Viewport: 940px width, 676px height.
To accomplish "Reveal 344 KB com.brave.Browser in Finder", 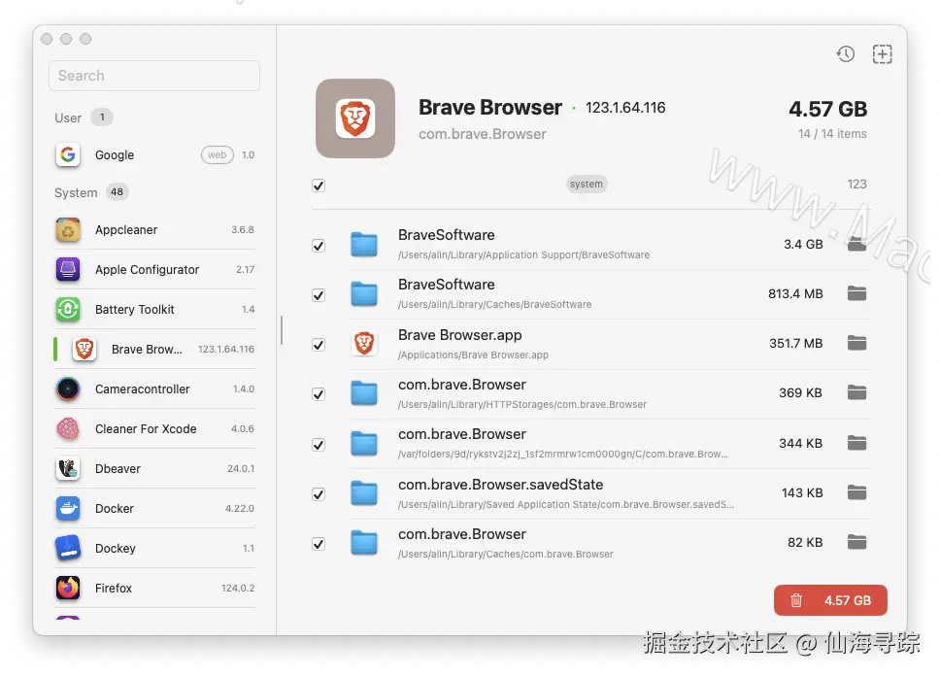I will [856, 443].
